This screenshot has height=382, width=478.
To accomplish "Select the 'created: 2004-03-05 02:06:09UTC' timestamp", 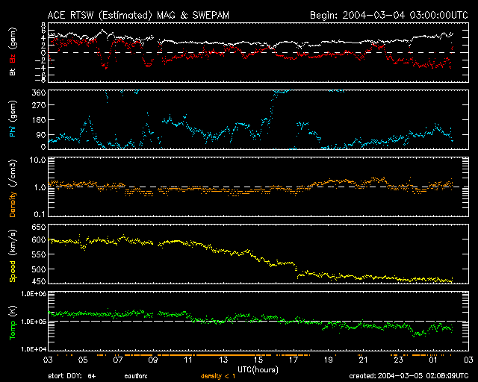I will pos(409,376).
